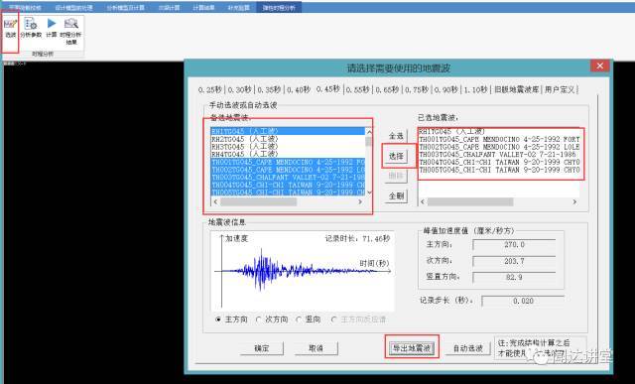The image size is (635, 384).
Task: Click right arrow of selected waves scrollbar
Action: tap(574, 201)
